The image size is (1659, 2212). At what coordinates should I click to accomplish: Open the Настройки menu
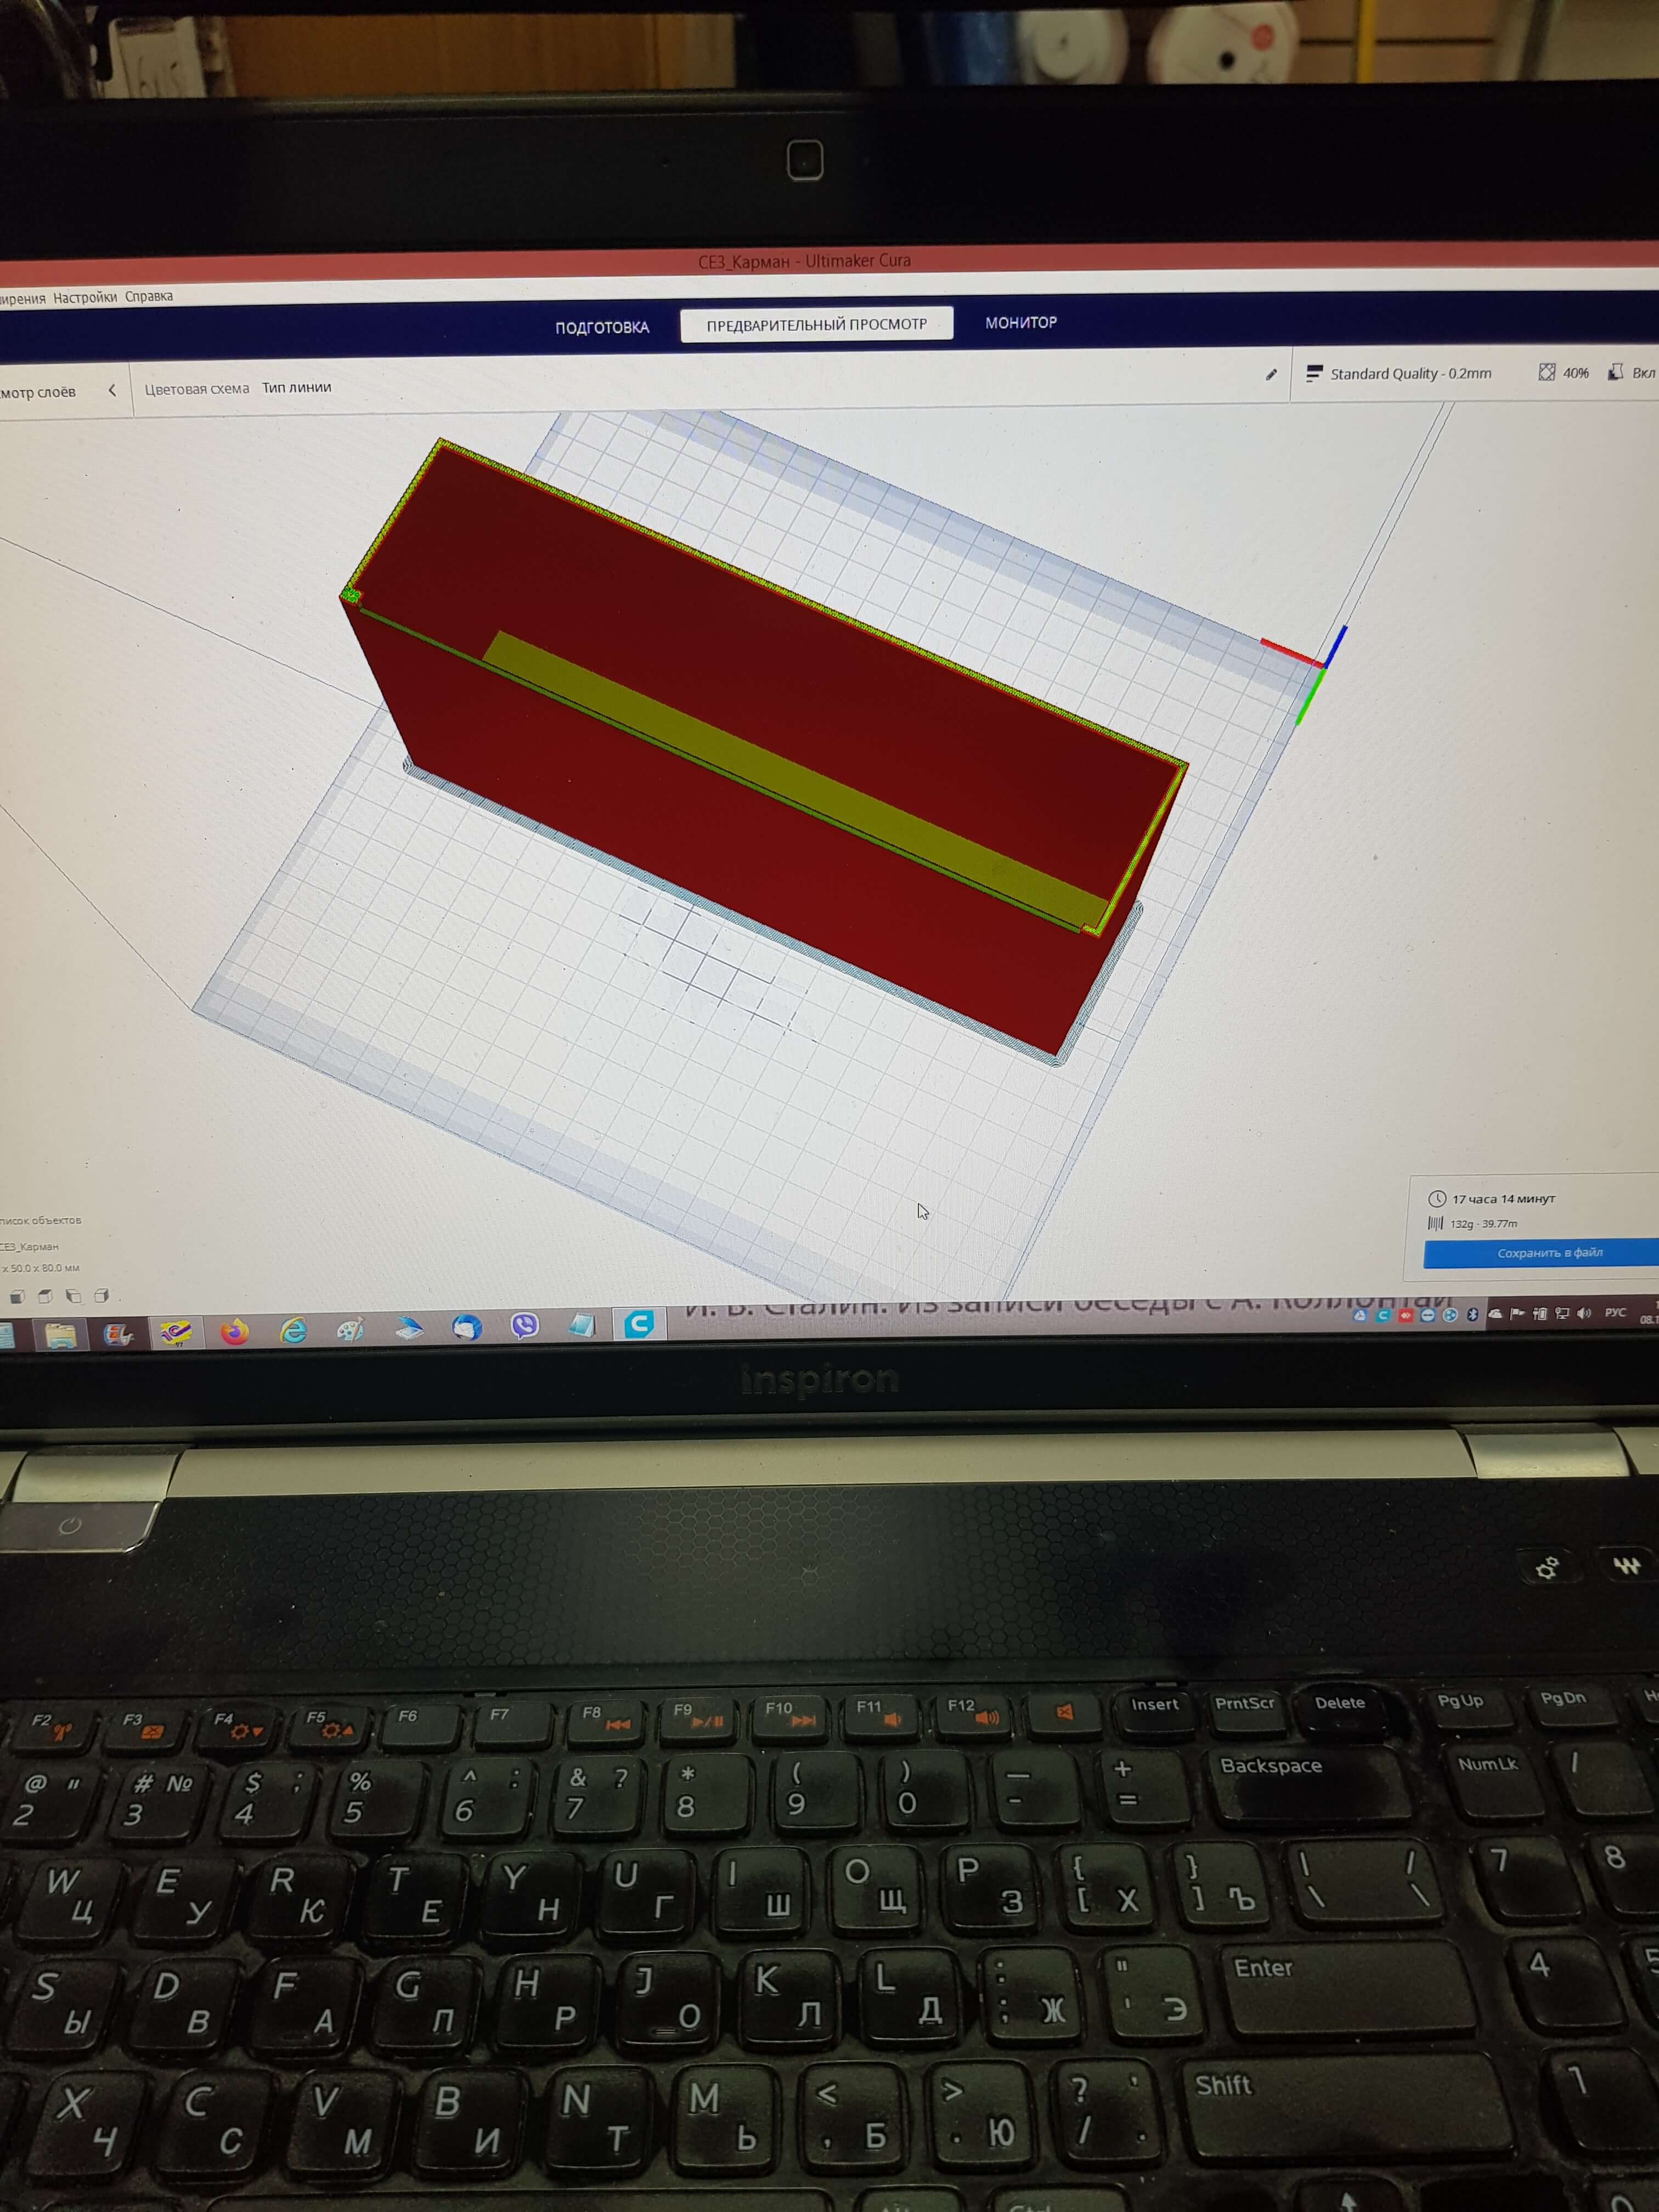tap(85, 297)
